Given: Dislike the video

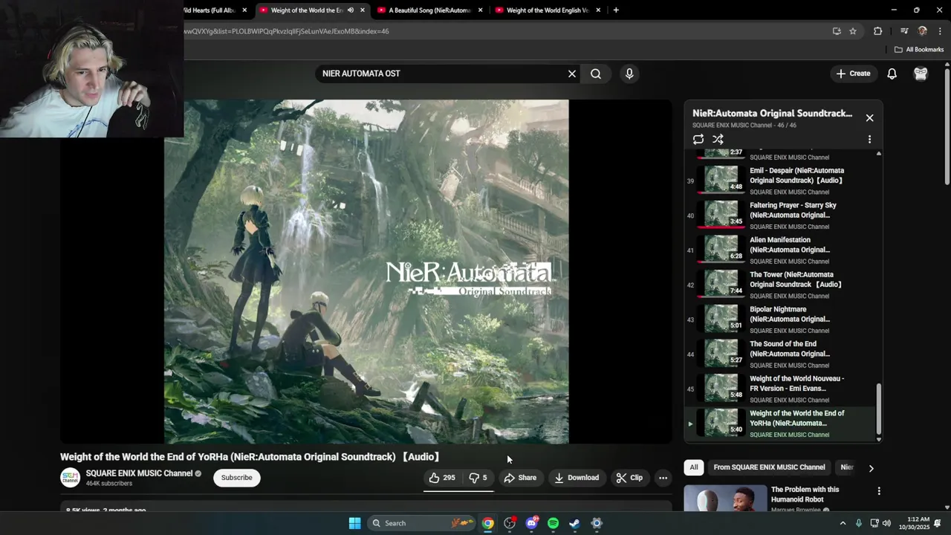Looking at the screenshot, I should pos(478,478).
